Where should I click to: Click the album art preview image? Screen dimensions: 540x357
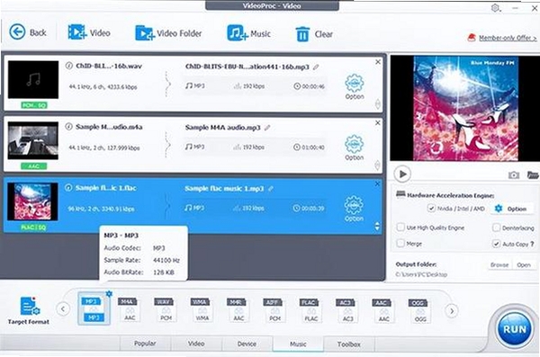(466, 109)
